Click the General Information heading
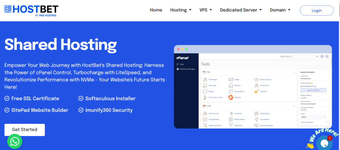 point(307,72)
